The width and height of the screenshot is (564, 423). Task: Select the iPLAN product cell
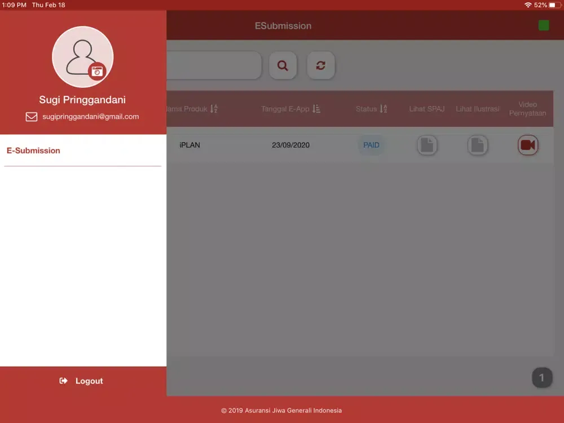point(190,145)
